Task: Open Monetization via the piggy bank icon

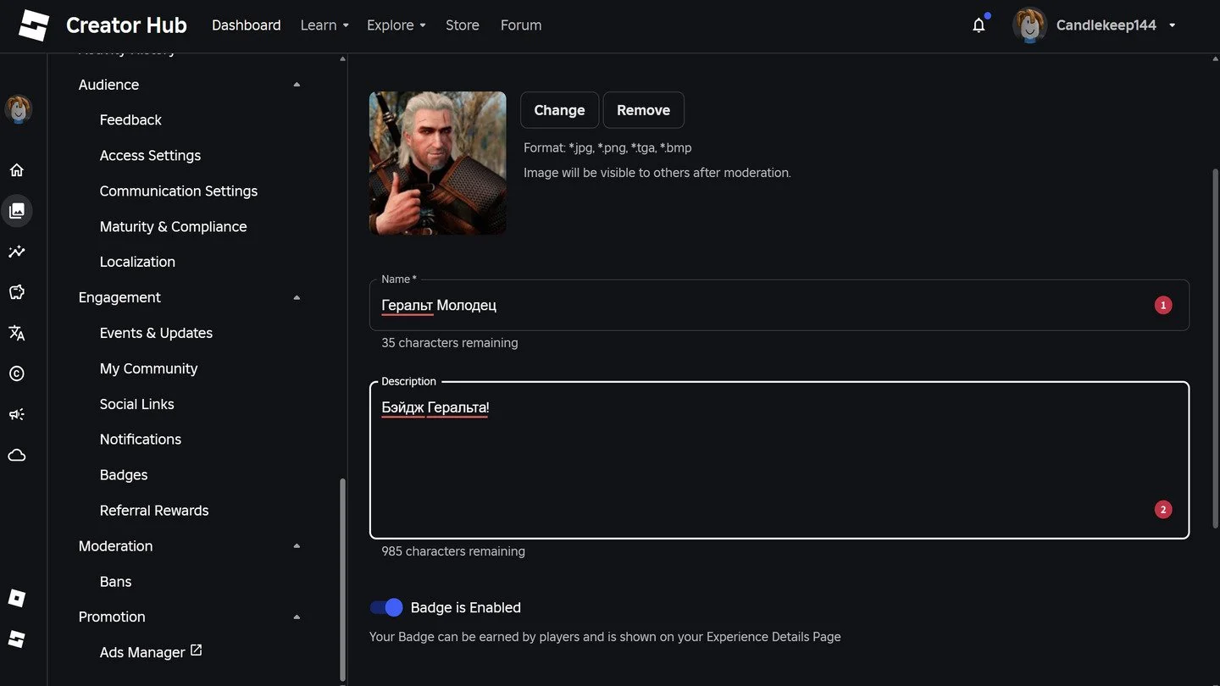Action: 17,292
